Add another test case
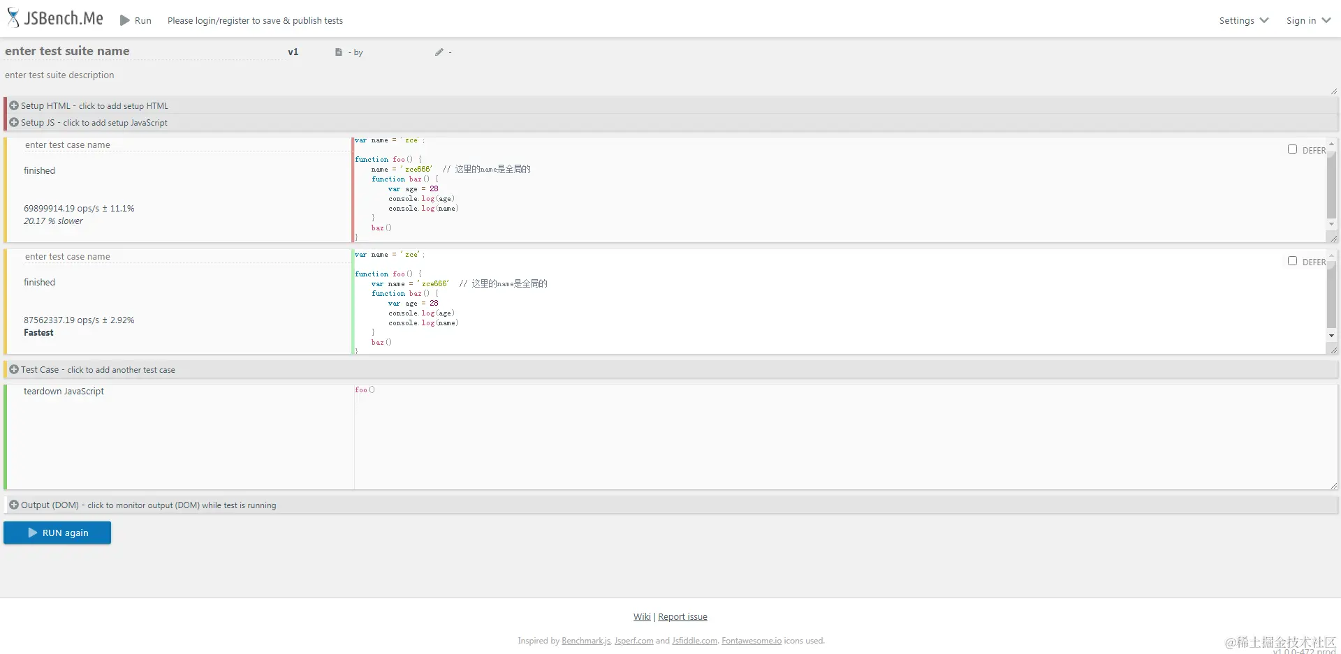The image size is (1341, 654). (670, 370)
